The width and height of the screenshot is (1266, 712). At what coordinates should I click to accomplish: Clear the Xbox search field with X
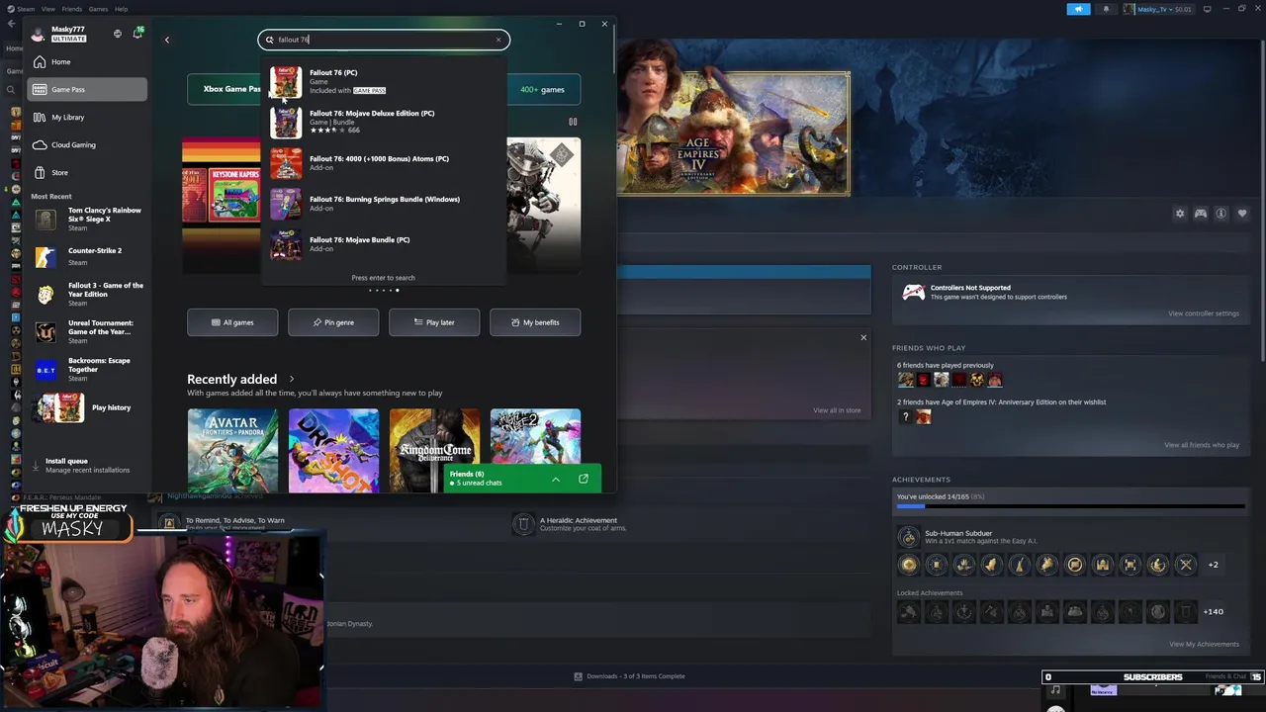coord(498,40)
